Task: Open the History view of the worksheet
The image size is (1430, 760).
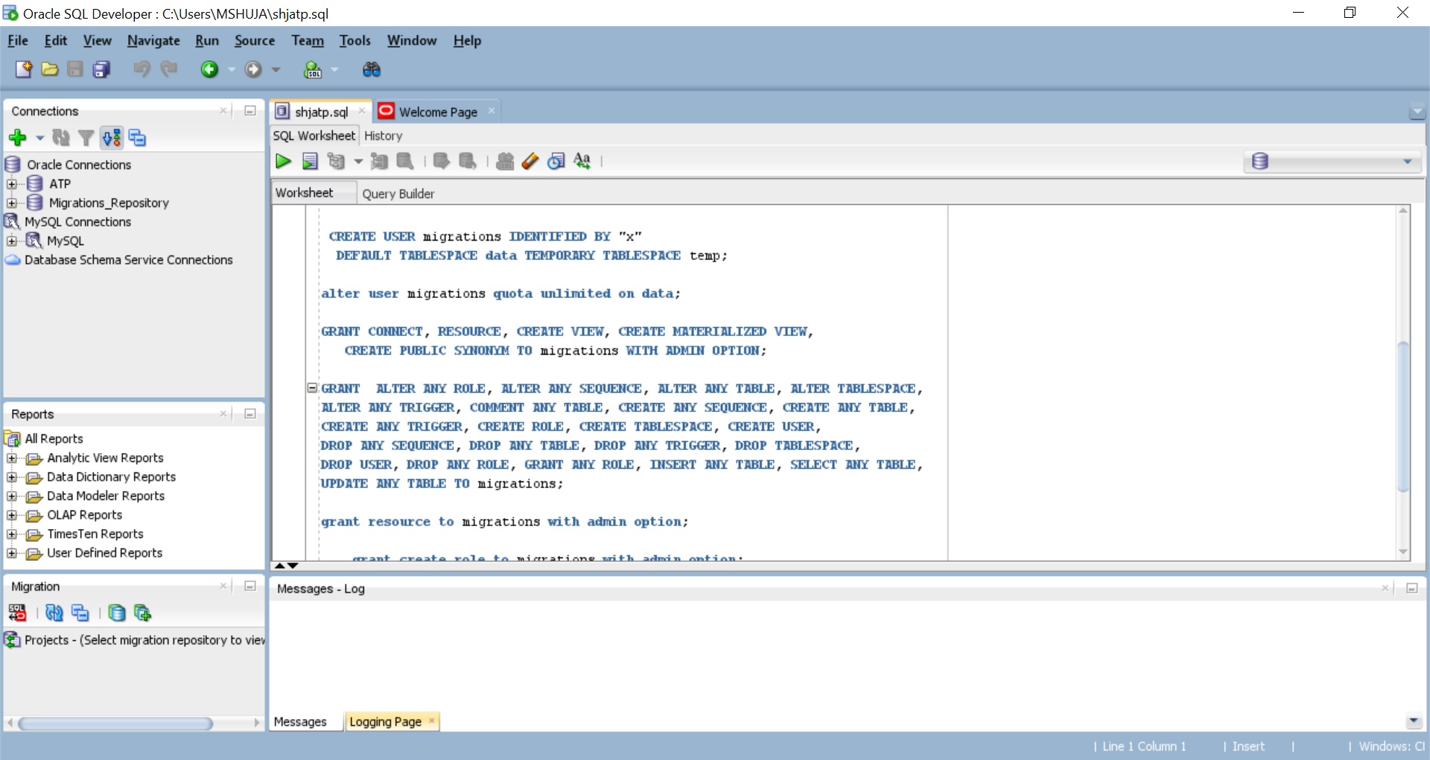Action: (x=384, y=136)
